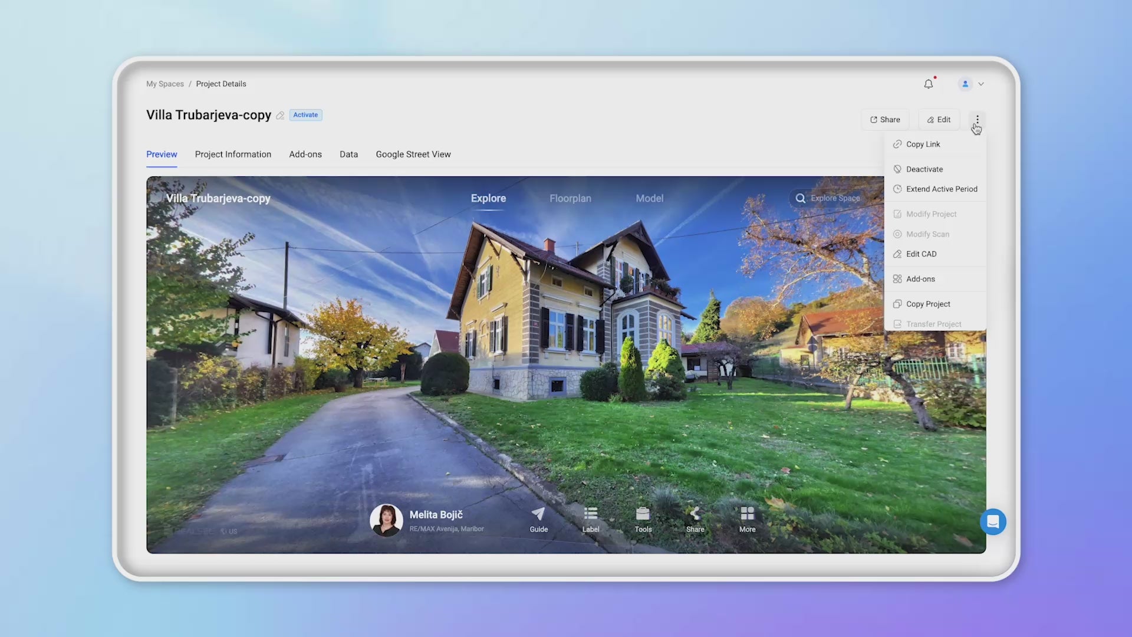This screenshot has height=637, width=1132.
Task: Choose Deactivate in the dropdown menu
Action: click(924, 169)
